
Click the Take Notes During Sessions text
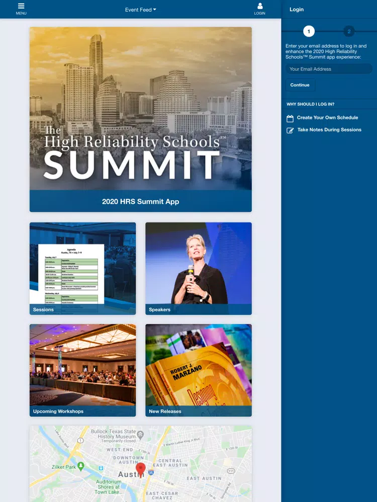tap(329, 130)
